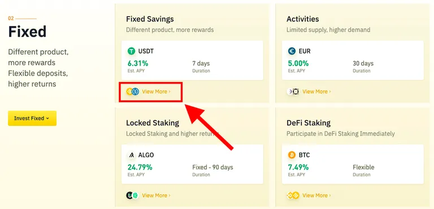The width and height of the screenshot is (434, 209).
Task: Click the coin icons under DeFi Staking
Action: click(x=293, y=195)
